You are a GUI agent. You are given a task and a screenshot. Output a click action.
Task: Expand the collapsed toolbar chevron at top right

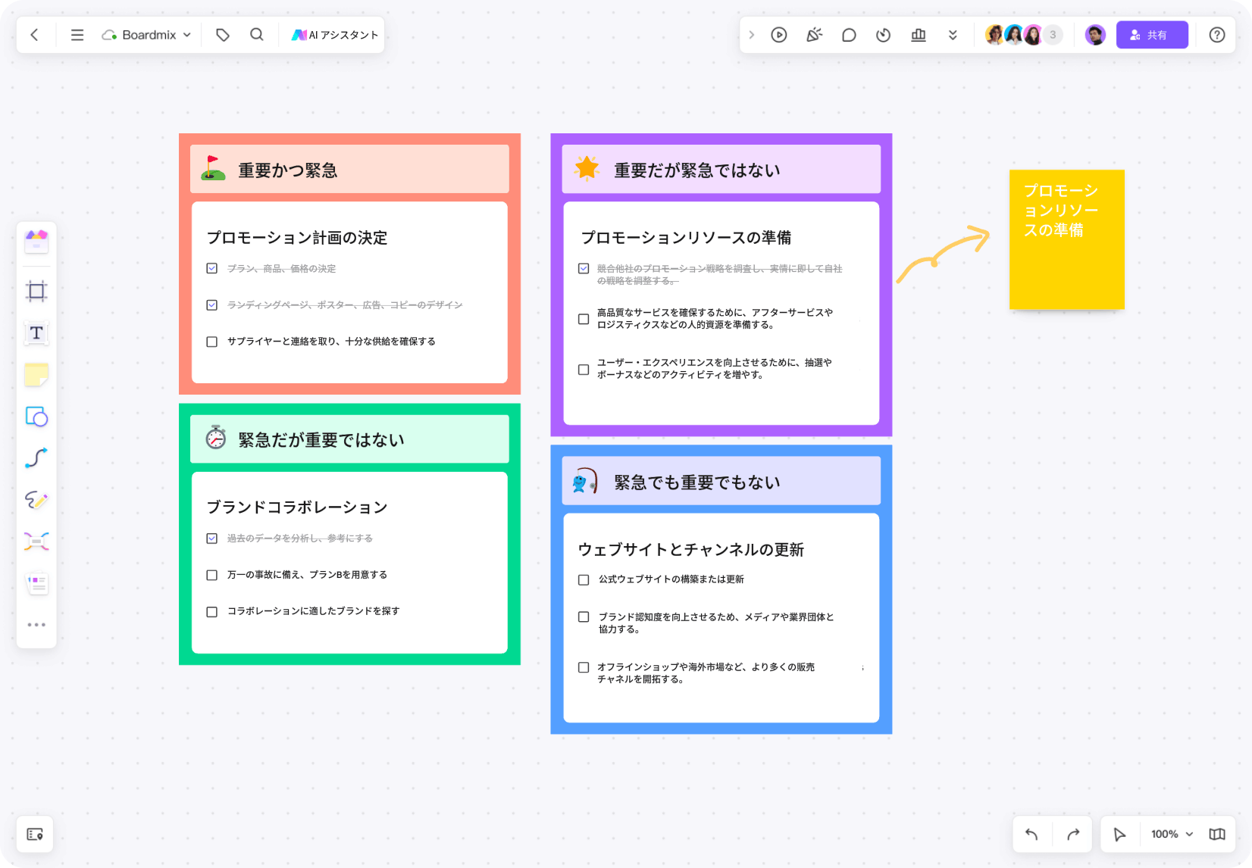point(751,35)
